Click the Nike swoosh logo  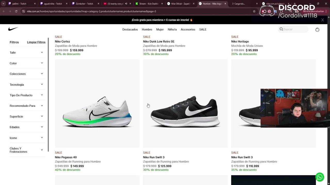13,29
